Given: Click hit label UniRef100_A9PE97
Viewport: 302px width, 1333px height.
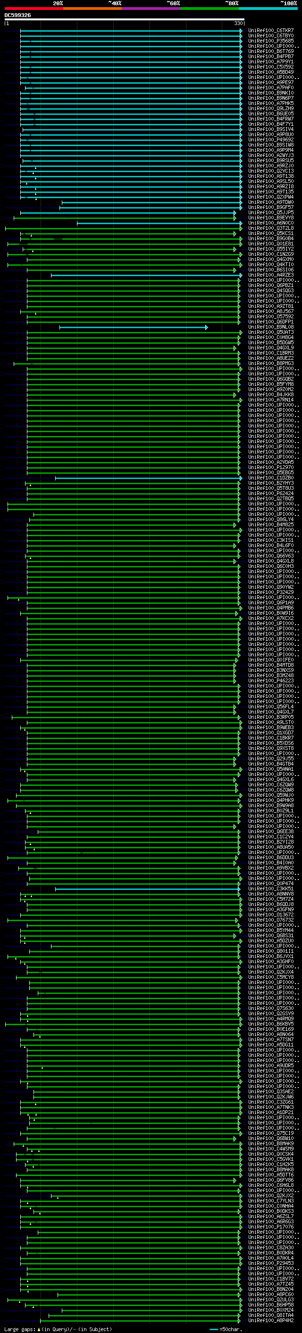Looking at the screenshot, I should point(271,82).
